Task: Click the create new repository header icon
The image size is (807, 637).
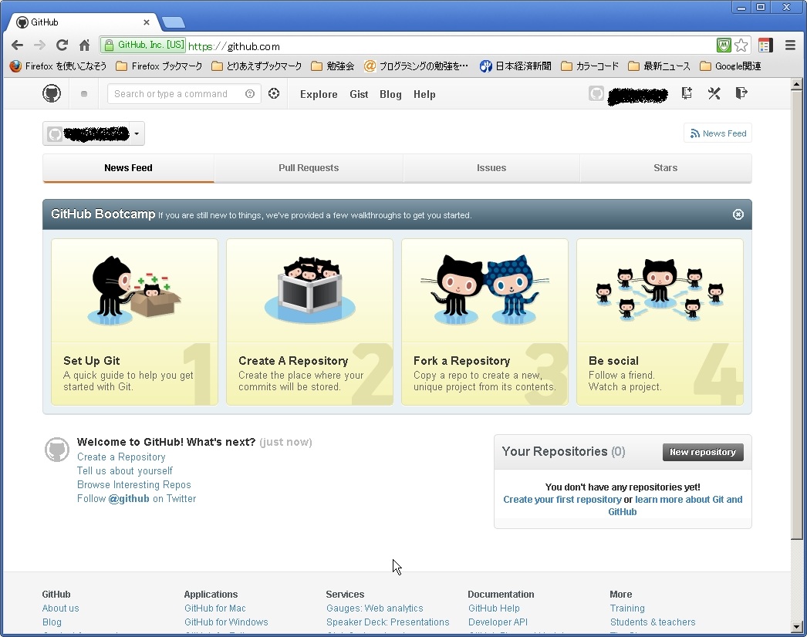Action: click(x=687, y=93)
